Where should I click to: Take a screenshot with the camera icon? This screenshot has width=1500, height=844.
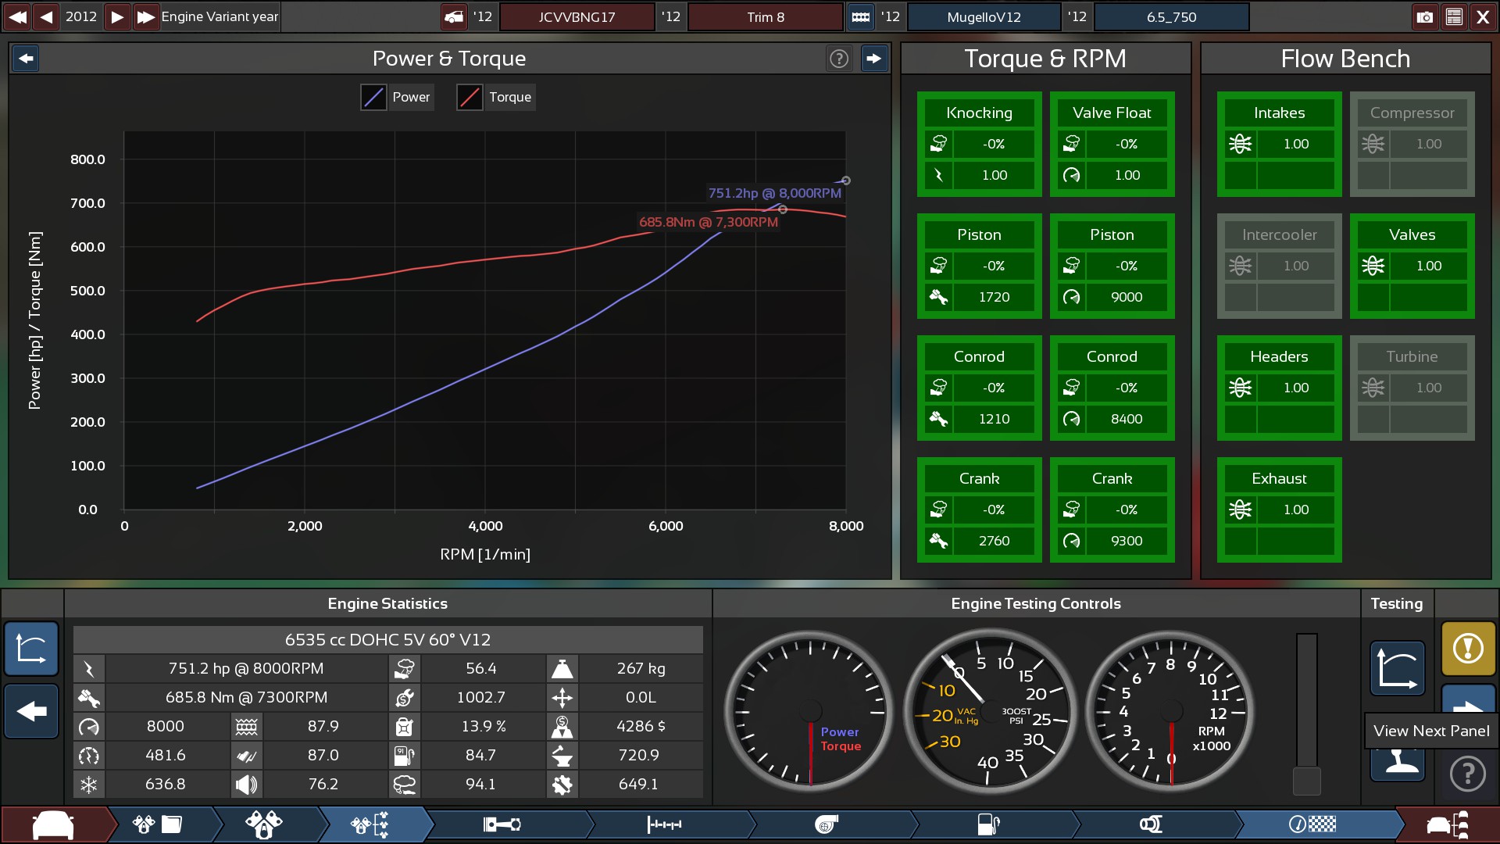point(1425,16)
